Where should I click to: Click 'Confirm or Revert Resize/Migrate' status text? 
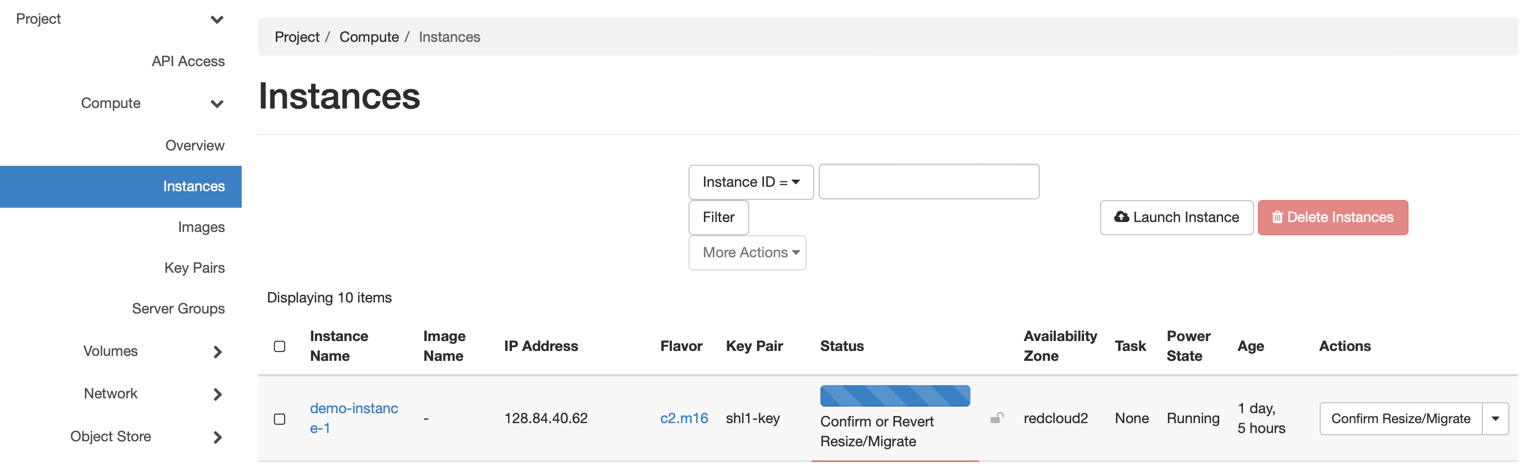pyautogui.click(x=877, y=431)
